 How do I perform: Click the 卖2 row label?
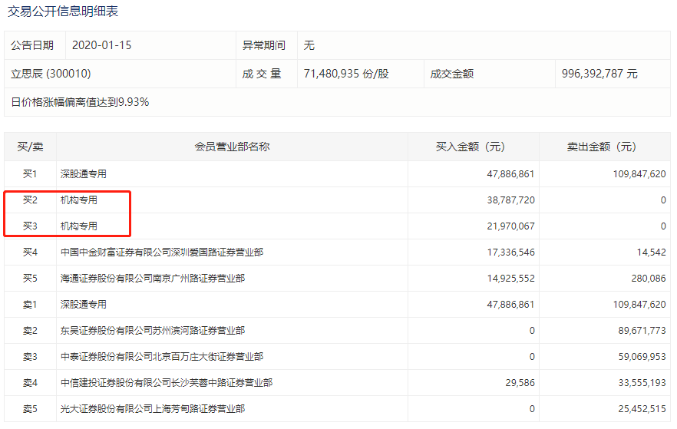coord(30,331)
